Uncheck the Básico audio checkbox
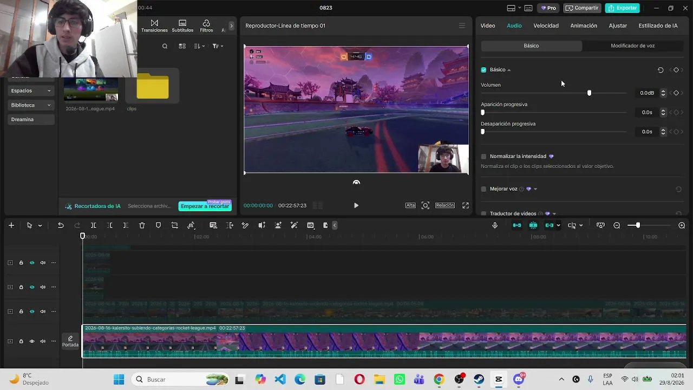Image resolution: width=693 pixels, height=390 pixels. pyautogui.click(x=483, y=70)
